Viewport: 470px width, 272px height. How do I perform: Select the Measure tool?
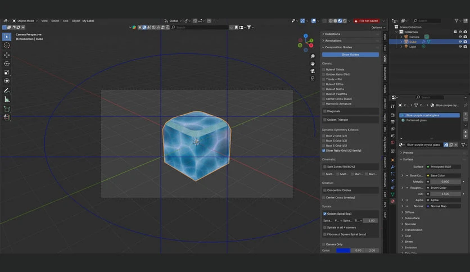tap(7, 99)
